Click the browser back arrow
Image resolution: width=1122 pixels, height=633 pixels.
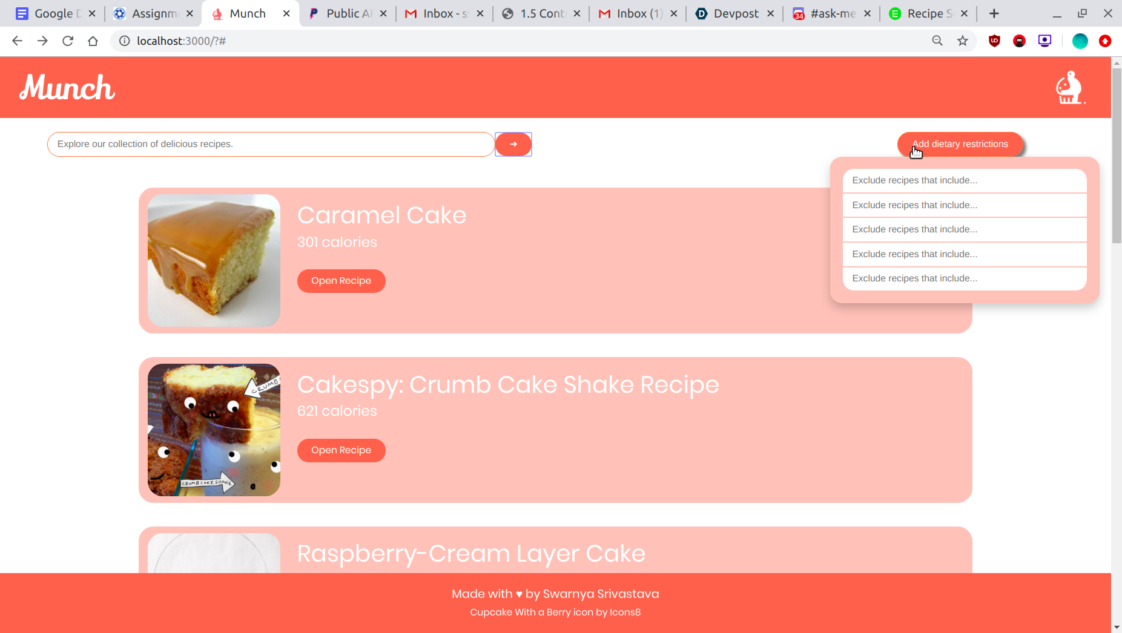[17, 41]
